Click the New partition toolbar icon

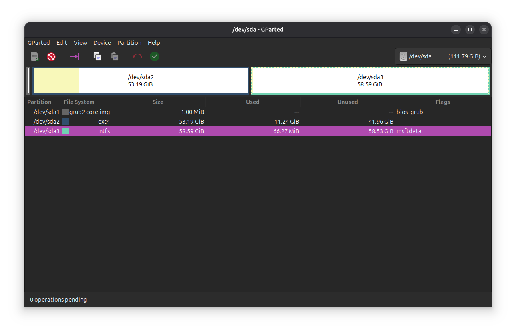tap(35, 57)
